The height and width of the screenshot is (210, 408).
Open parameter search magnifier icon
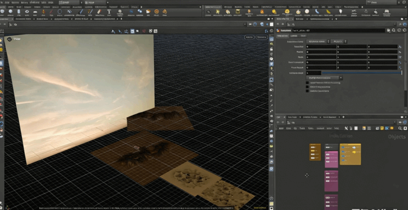coord(394,31)
